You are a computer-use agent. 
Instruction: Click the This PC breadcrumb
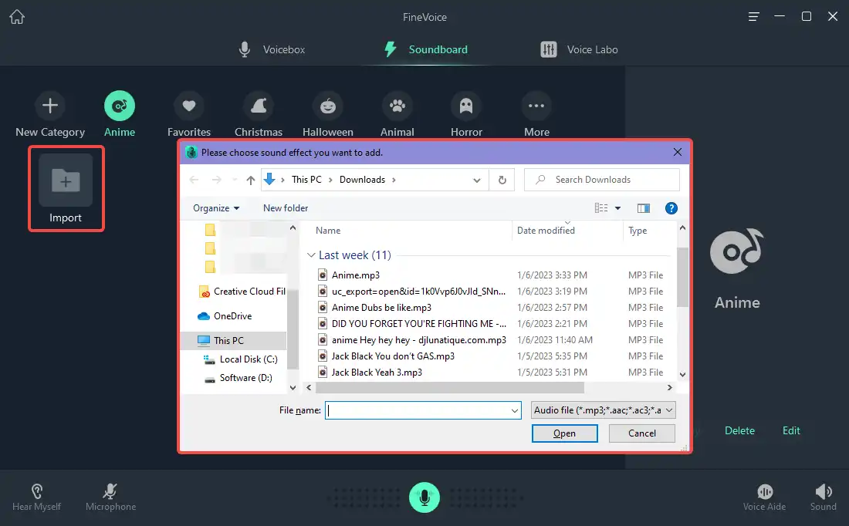pyautogui.click(x=306, y=180)
